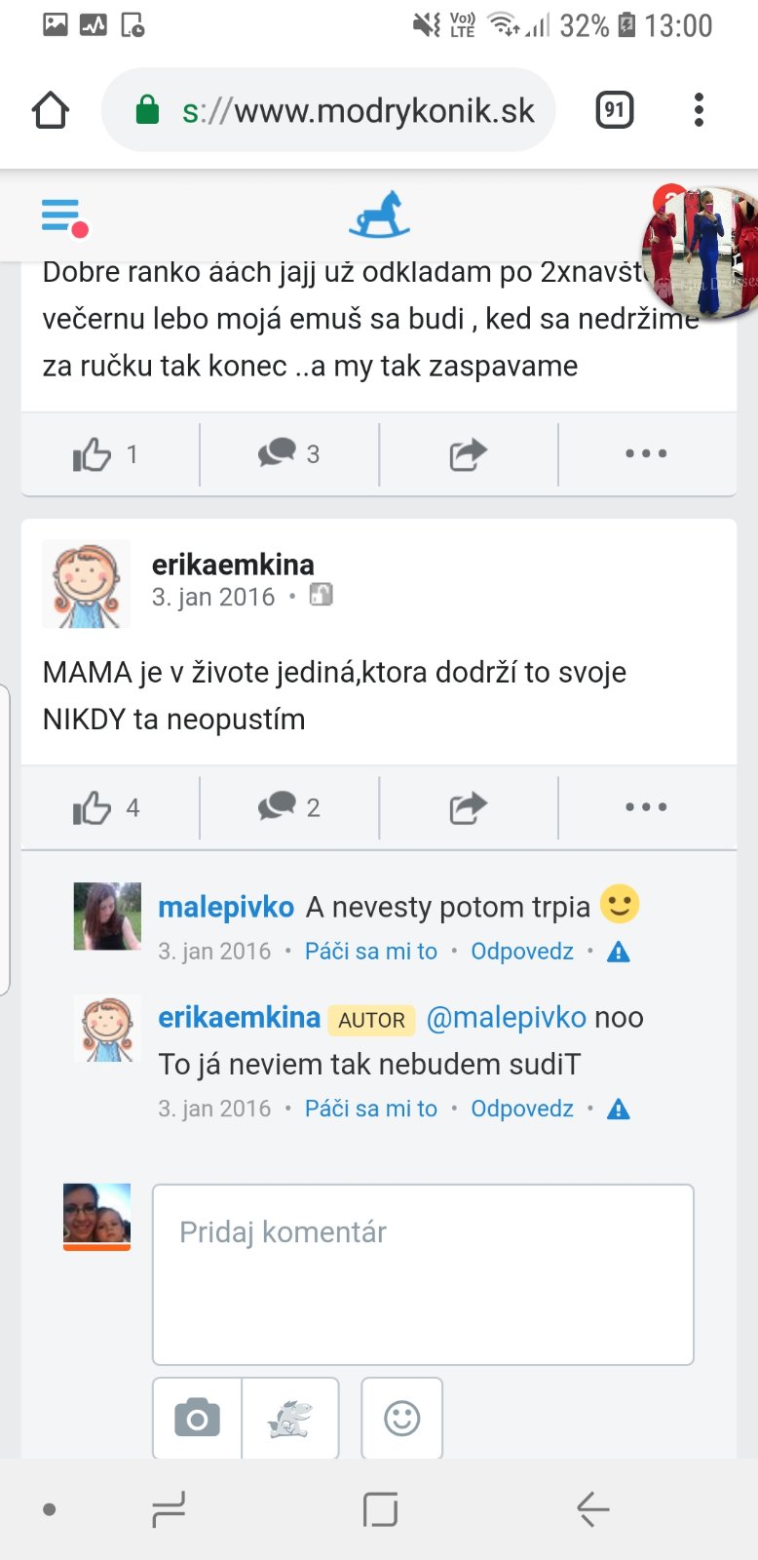Viewport: 758px width, 1560px height.
Task: Report malepivko's comment with warning icon
Action: tap(618, 953)
